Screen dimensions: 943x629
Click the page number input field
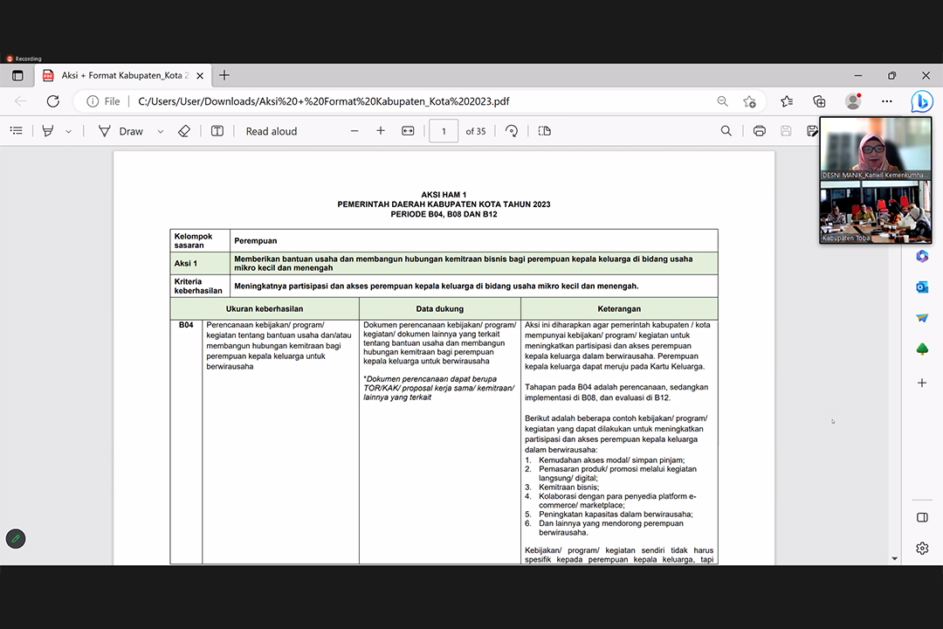[444, 131]
